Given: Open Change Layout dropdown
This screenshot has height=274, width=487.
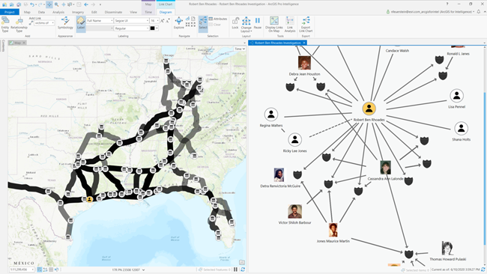Looking at the screenshot, I should (x=246, y=25).
